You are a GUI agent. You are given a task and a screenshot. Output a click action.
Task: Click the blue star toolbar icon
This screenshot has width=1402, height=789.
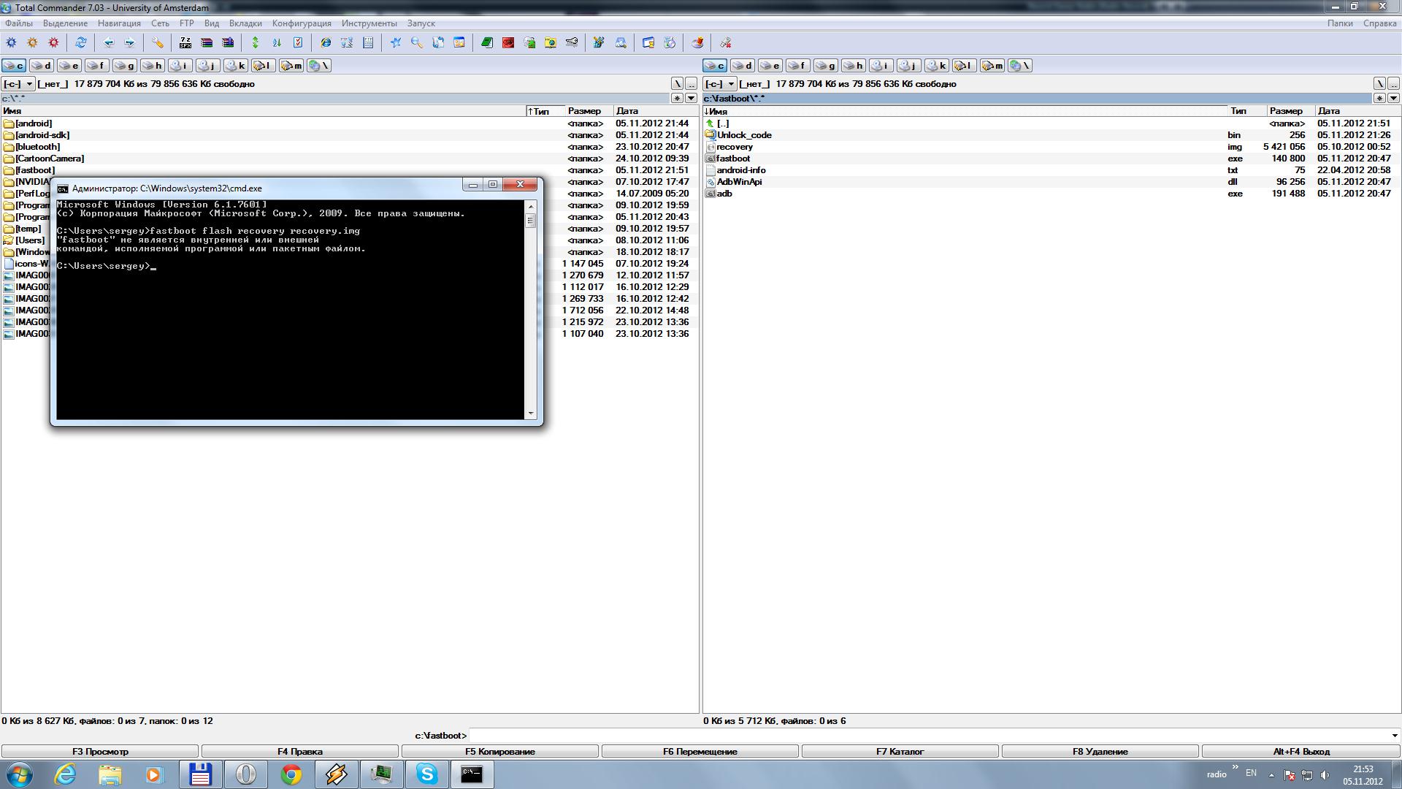pos(396,43)
